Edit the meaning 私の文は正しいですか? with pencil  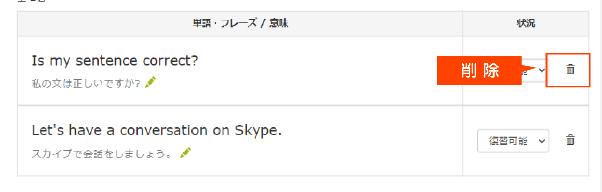[151, 82]
